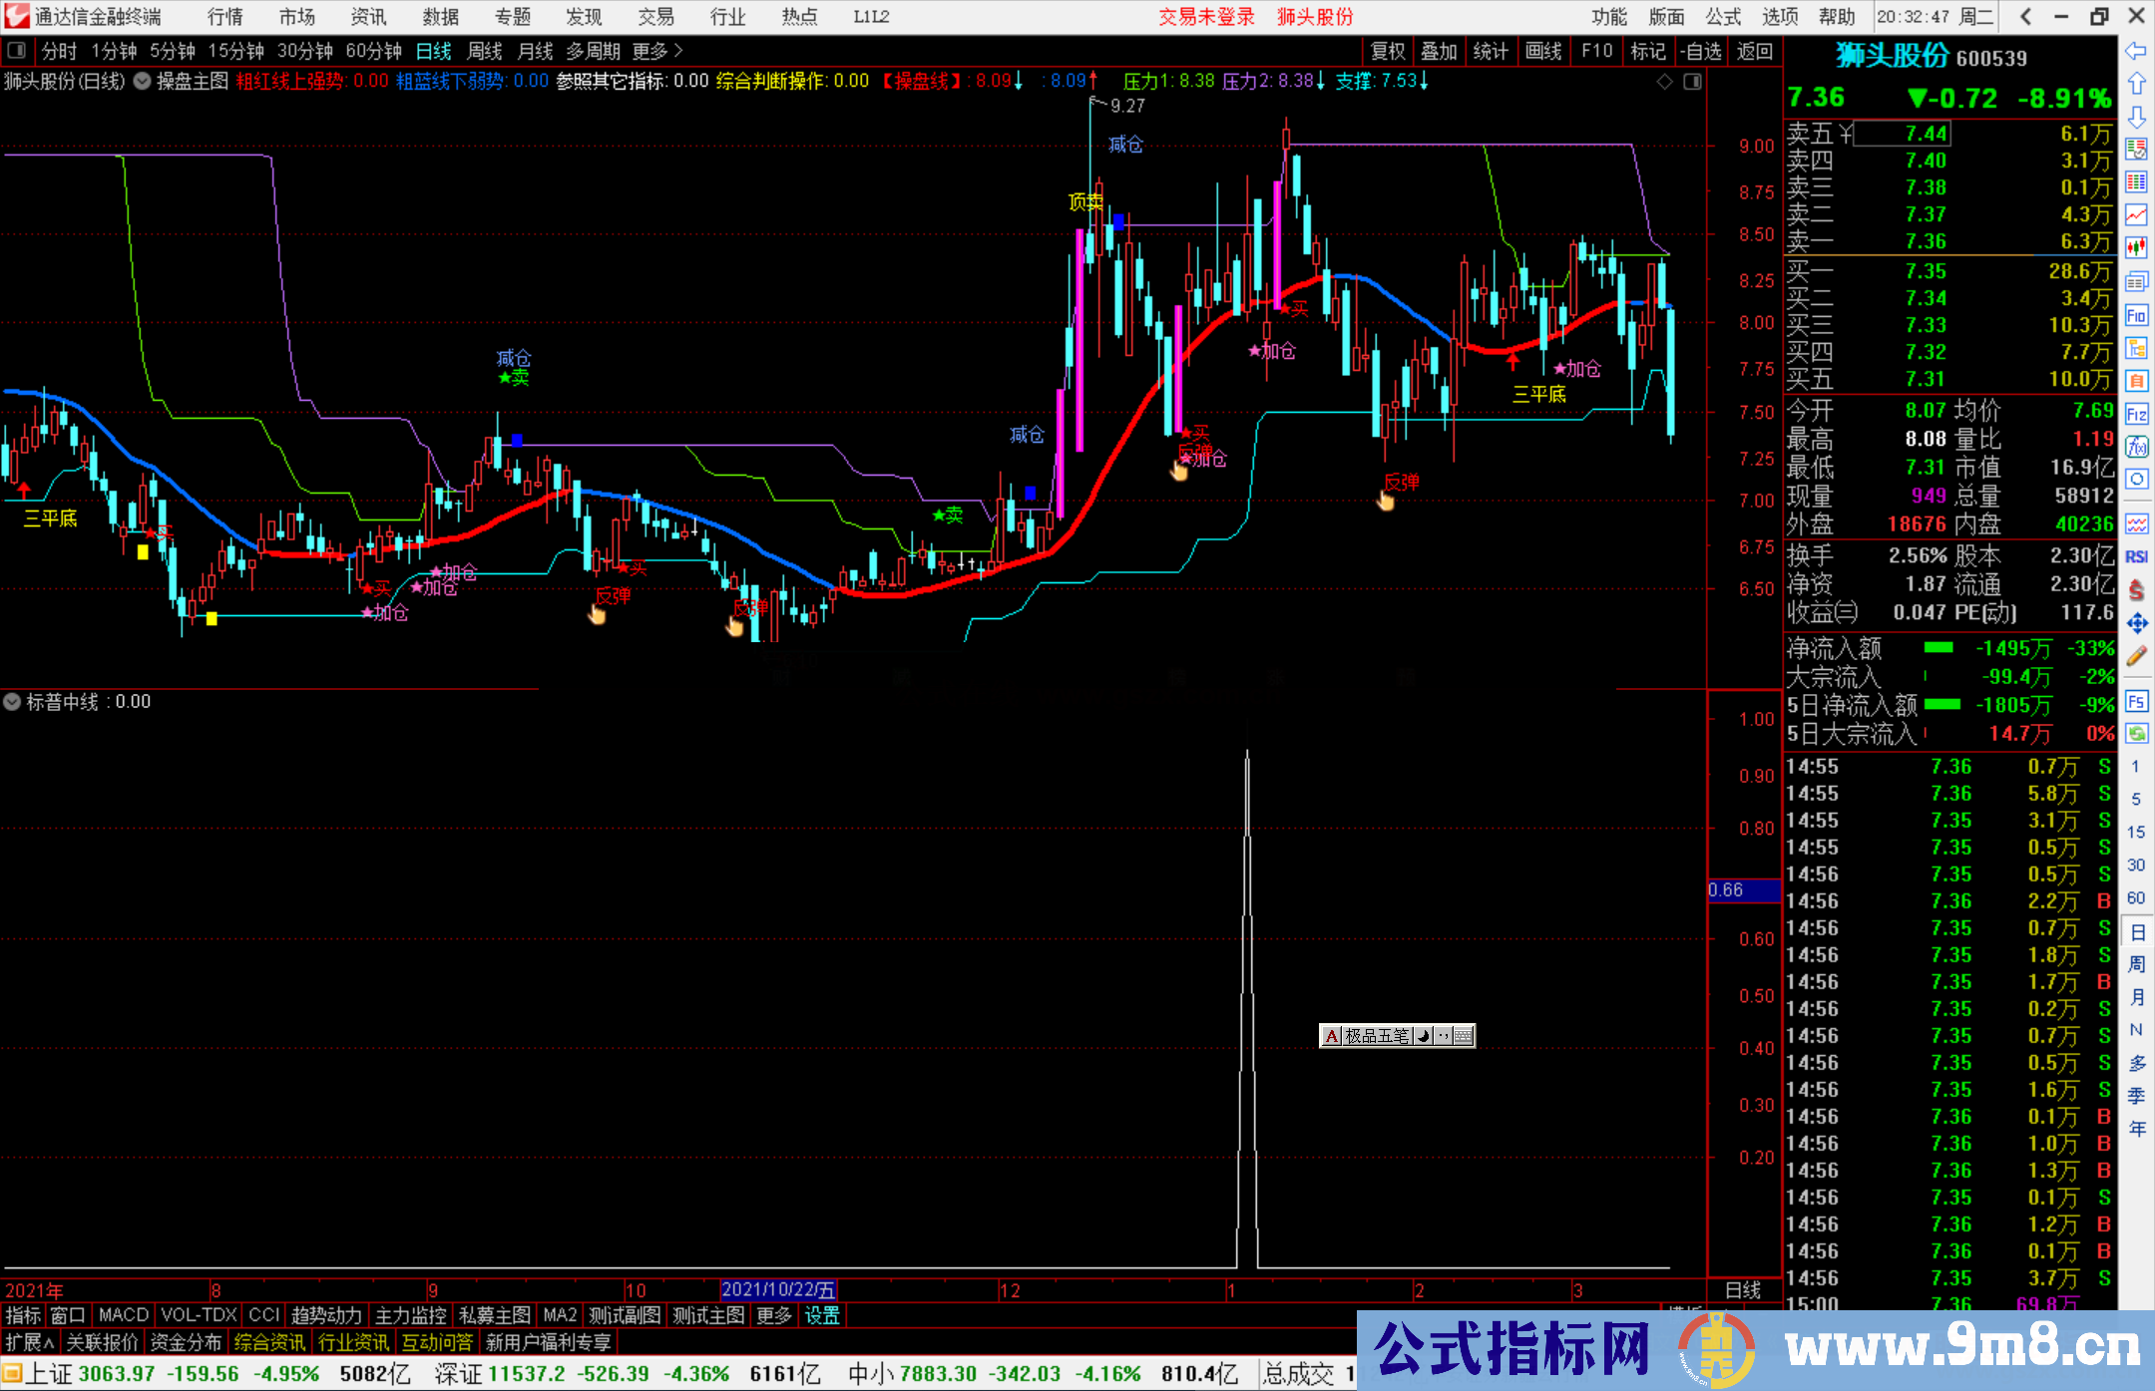
Task: Click the back arrow icon in right sidebar
Action: point(2136,51)
